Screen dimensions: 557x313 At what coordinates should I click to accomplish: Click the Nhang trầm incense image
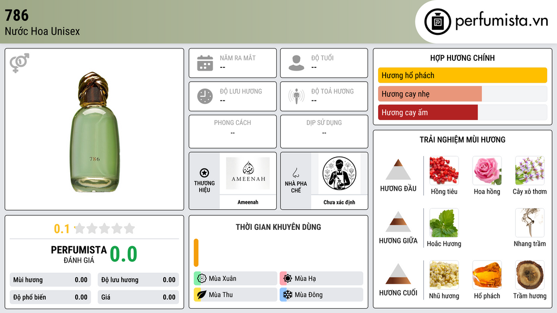[x=530, y=222]
